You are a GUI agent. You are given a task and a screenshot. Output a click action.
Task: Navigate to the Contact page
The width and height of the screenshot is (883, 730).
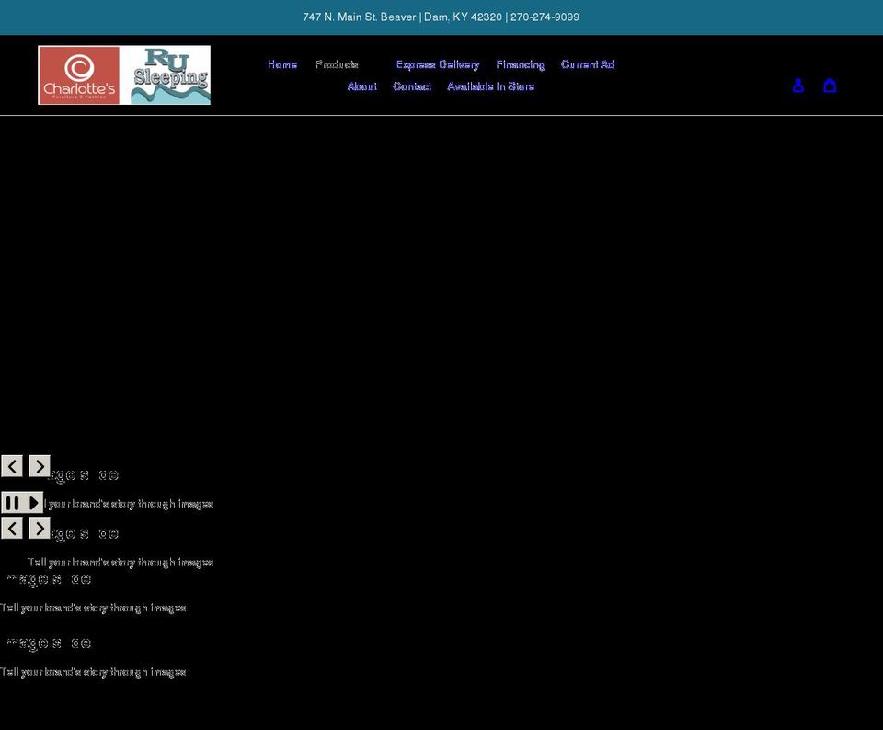click(x=412, y=86)
